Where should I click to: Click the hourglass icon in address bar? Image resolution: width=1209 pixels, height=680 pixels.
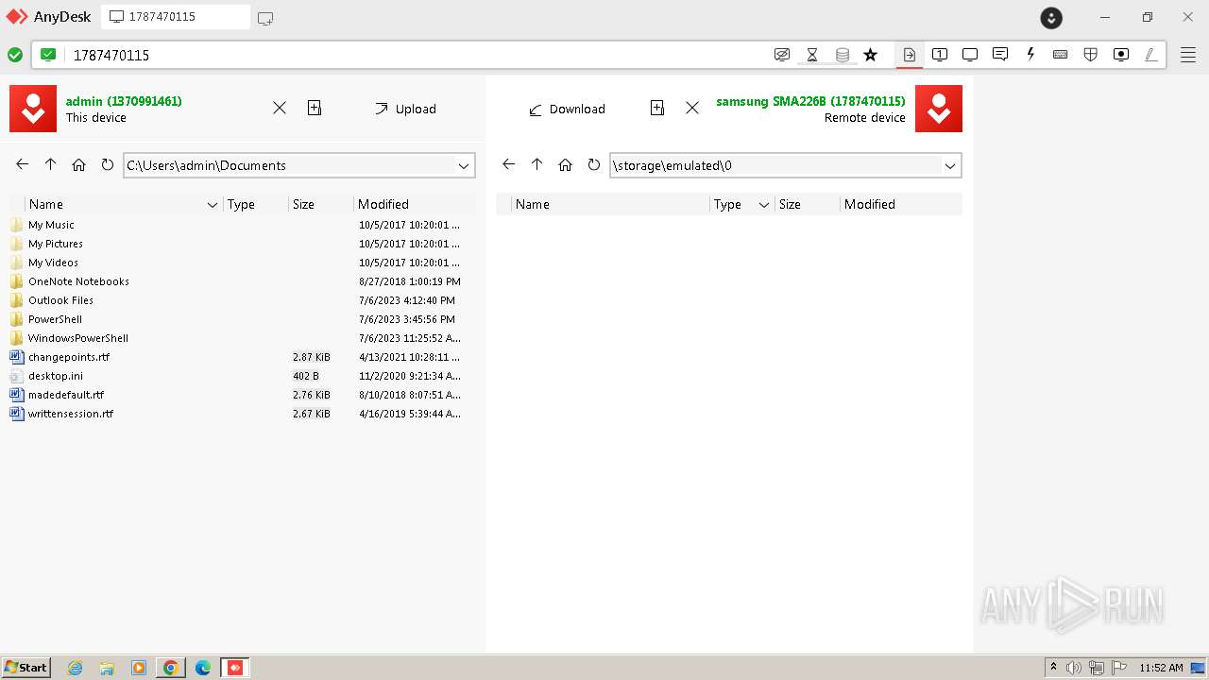(812, 55)
